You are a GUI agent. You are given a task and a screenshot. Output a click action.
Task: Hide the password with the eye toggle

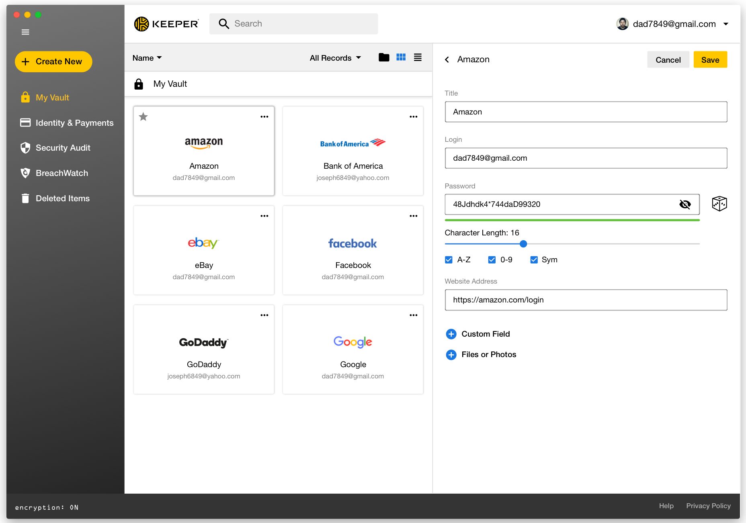coord(685,204)
